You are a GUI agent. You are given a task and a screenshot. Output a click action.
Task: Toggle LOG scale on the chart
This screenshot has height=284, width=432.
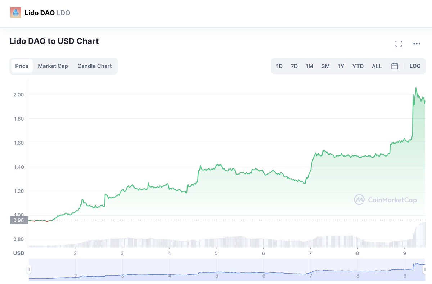(x=415, y=66)
